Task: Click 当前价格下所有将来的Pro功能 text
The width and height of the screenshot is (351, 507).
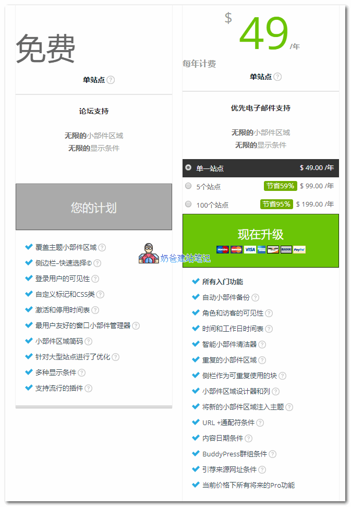Action: coord(249,485)
